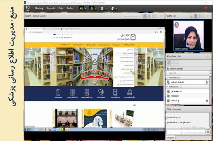Click the Request Control button

[x=131, y=16]
